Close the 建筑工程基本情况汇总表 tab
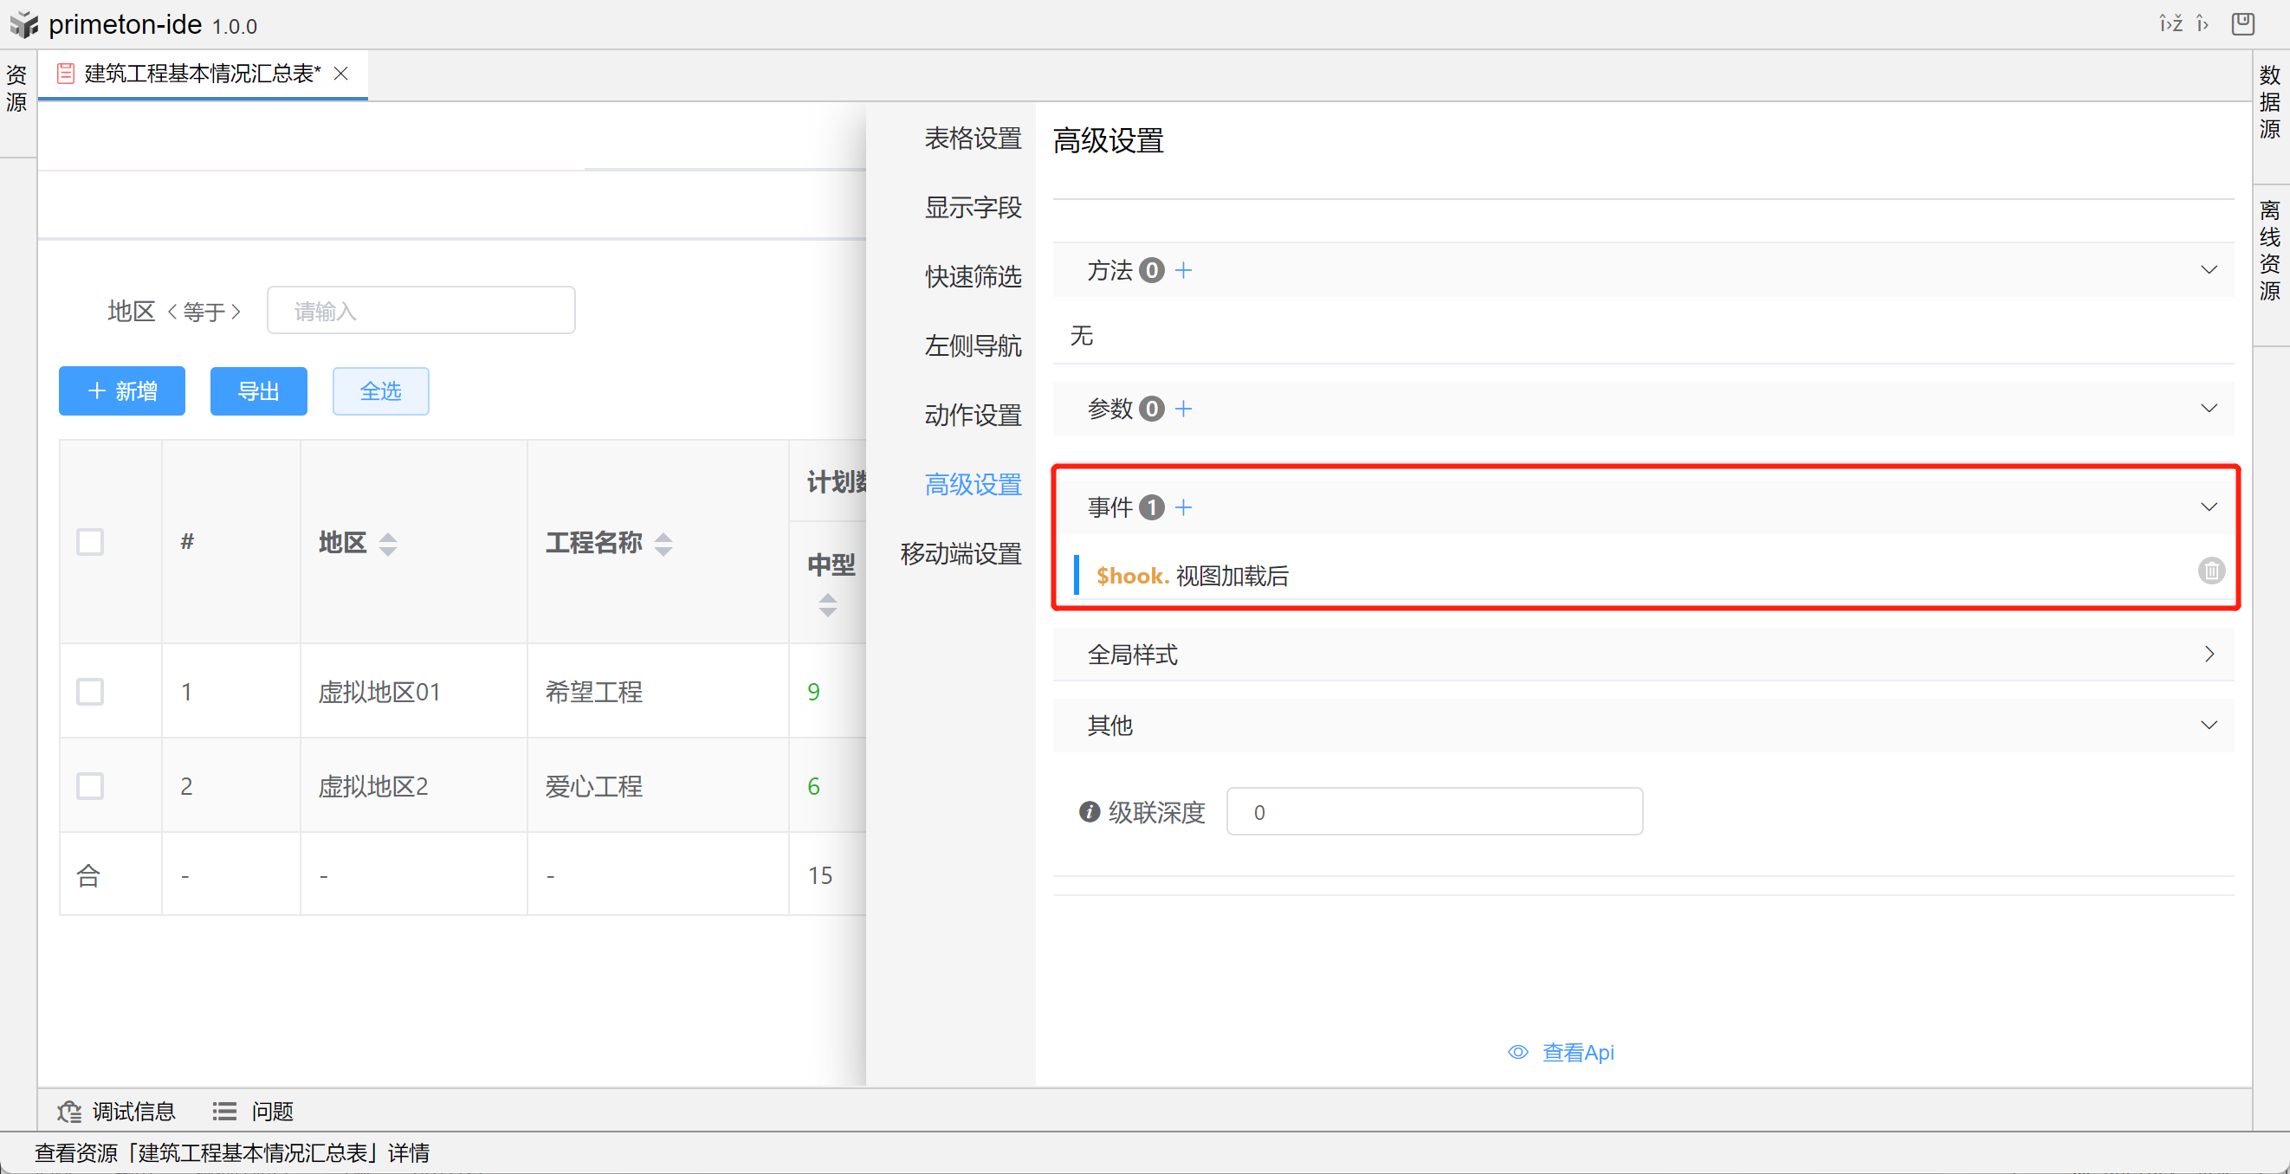The width and height of the screenshot is (2290, 1174). coord(341,74)
